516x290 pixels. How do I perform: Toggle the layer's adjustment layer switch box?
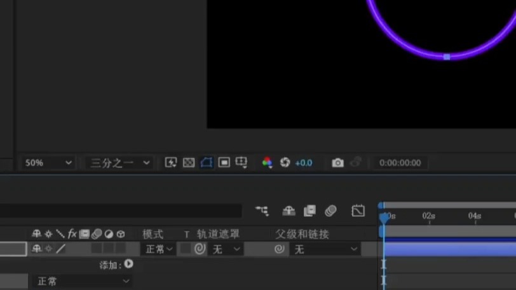coord(109,248)
